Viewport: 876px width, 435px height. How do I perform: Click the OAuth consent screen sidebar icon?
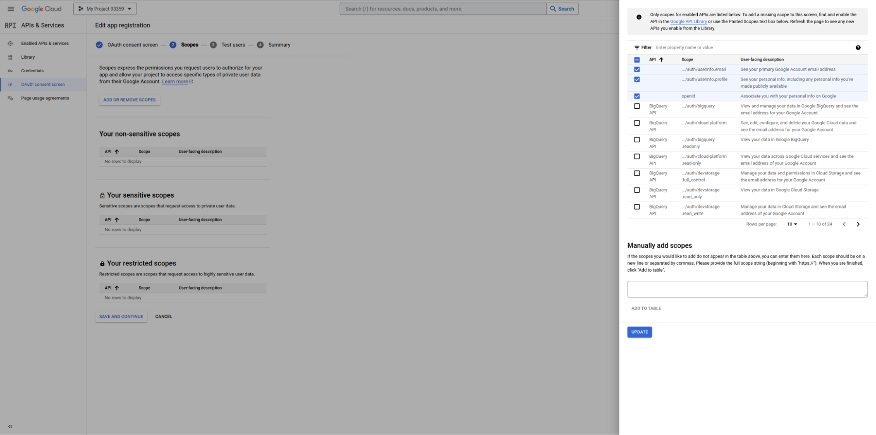tap(10, 85)
